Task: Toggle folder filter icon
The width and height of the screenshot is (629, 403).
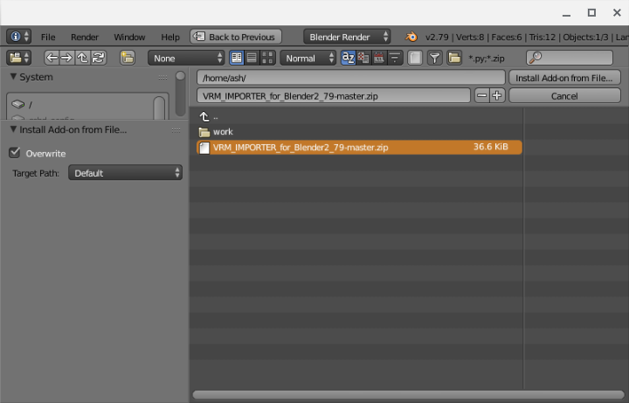Action: click(x=454, y=58)
